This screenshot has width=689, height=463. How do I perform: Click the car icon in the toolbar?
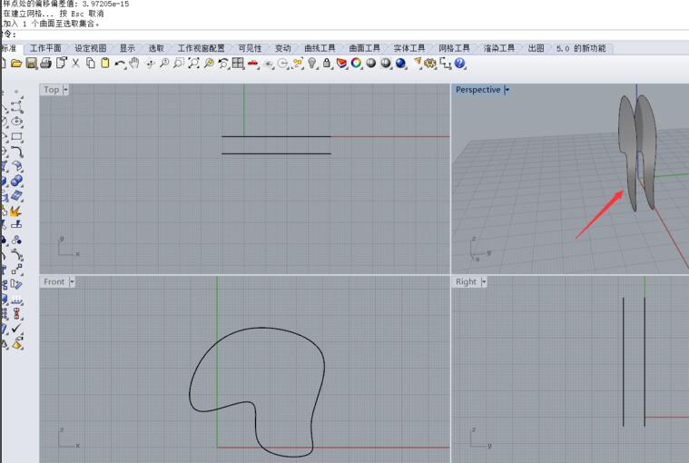coord(253,64)
